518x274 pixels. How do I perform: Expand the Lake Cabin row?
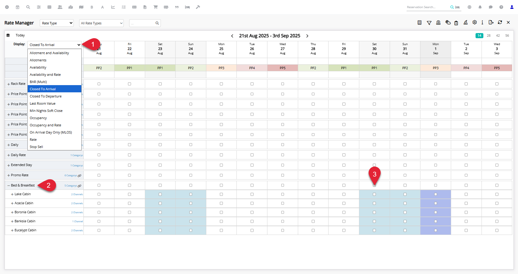pyautogui.click(x=12, y=194)
